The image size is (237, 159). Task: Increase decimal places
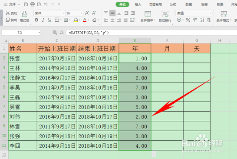[202, 20]
